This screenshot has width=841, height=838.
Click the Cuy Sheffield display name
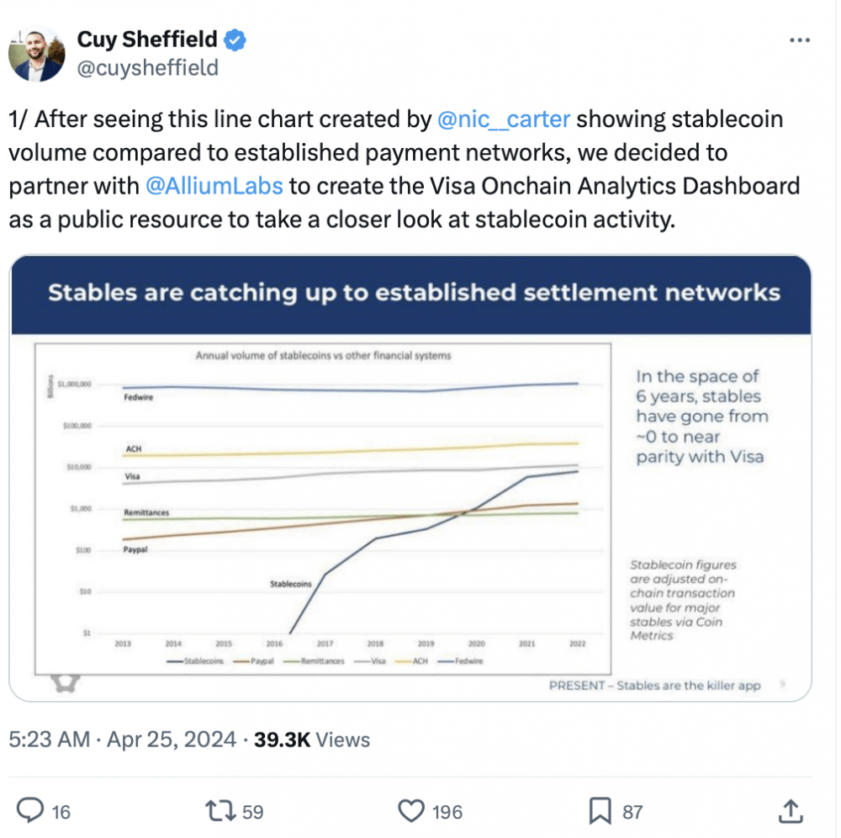(147, 40)
